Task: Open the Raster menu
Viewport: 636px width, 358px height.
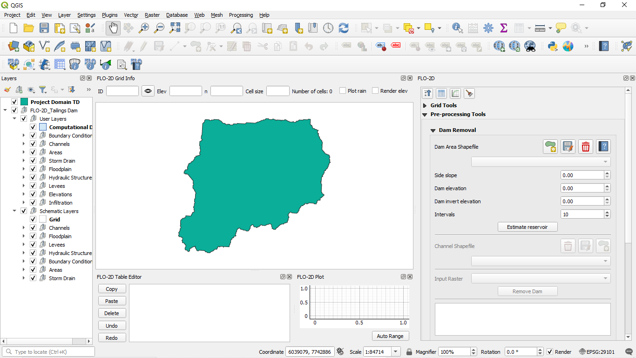Action: (152, 15)
